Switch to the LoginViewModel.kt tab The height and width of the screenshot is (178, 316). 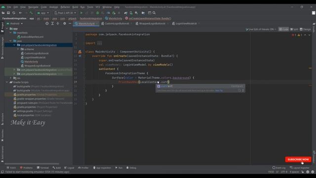pyautogui.click(x=186, y=24)
